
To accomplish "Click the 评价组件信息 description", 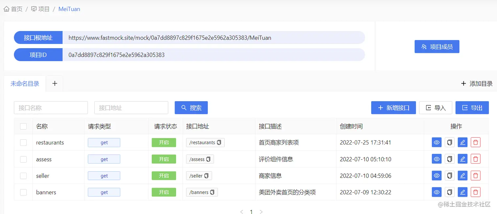I will [x=276, y=159].
